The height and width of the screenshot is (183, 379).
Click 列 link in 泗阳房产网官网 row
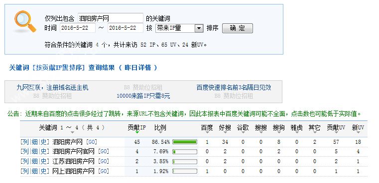tap(25, 152)
